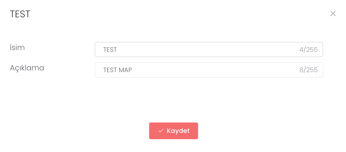This screenshot has width=346, height=152.
Task: Click the İsim character count indicator
Action: (308, 50)
